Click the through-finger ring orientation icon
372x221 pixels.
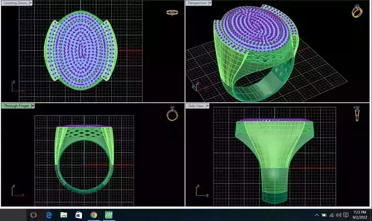click(172, 114)
